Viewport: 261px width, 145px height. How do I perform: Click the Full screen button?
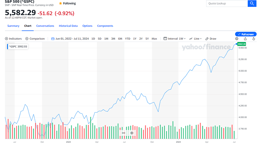point(246,34)
